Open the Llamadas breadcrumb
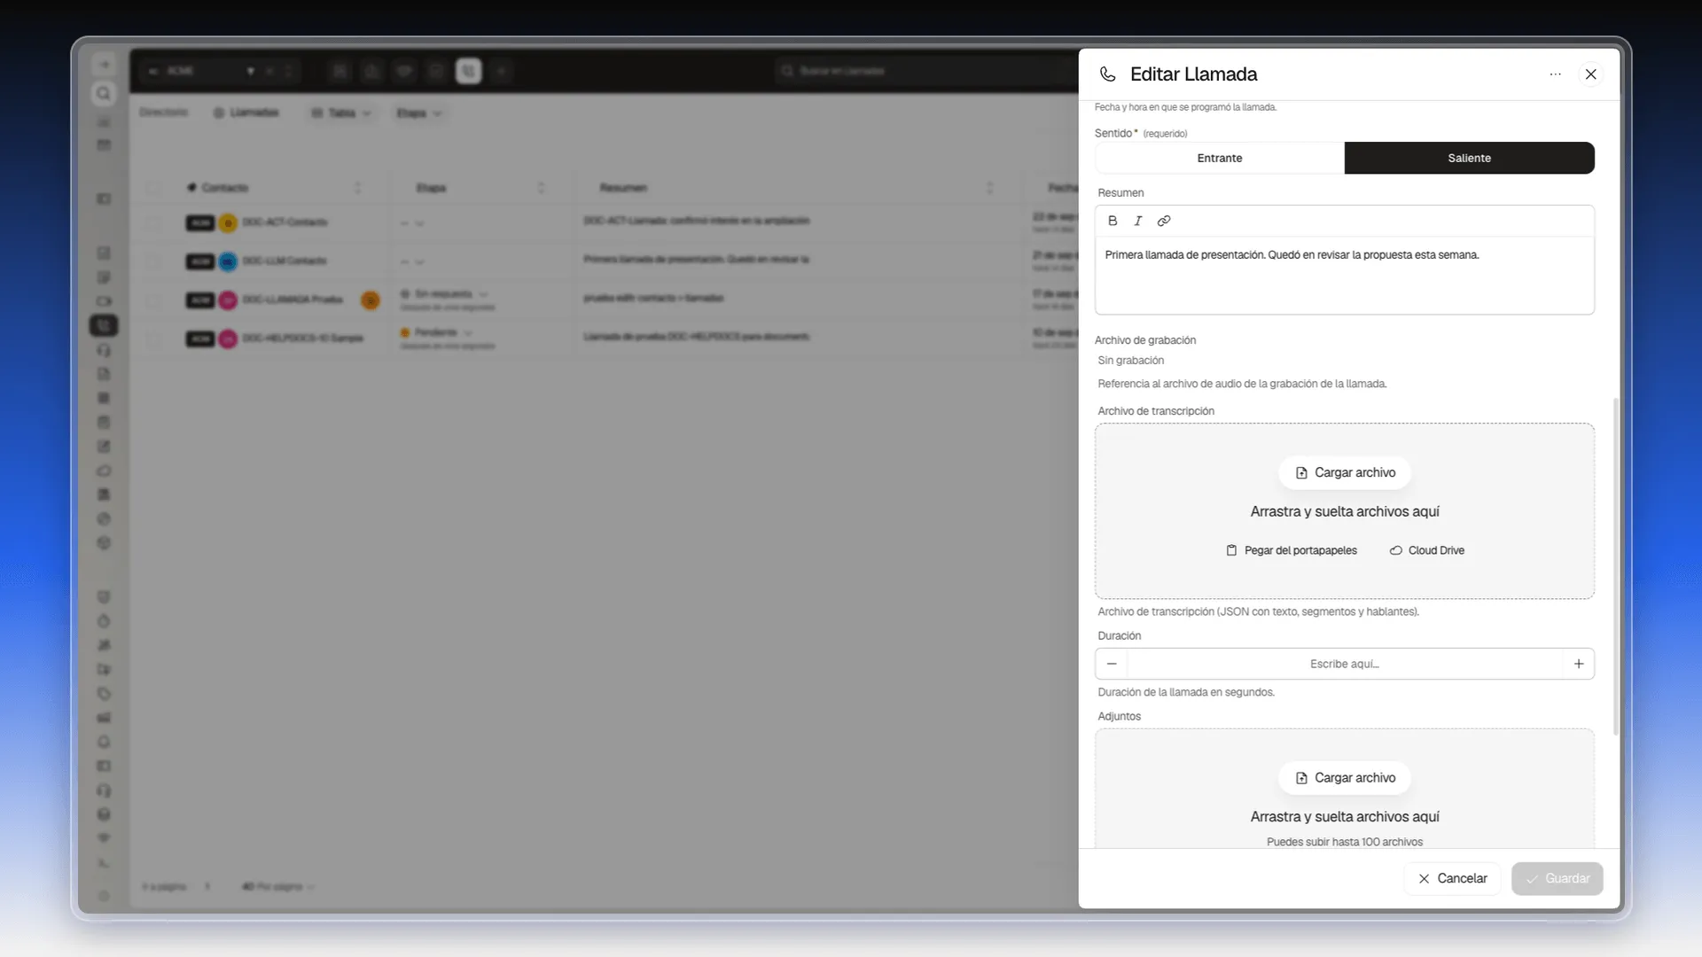This screenshot has width=1702, height=957. point(246,113)
